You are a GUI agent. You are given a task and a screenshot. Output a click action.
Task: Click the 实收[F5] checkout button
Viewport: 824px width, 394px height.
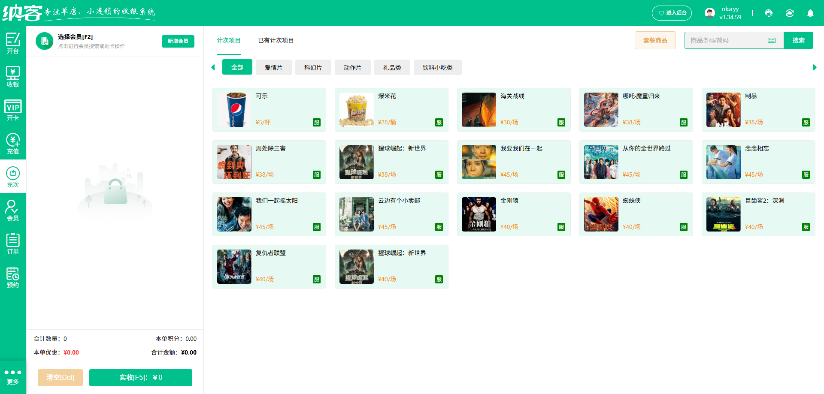click(x=141, y=378)
